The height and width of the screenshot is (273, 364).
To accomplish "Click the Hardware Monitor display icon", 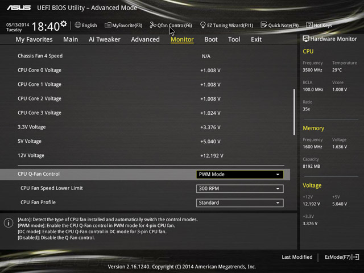I will tap(306, 39).
